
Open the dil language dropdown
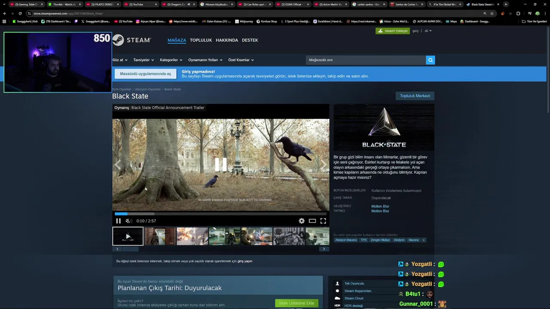pyautogui.click(x=428, y=31)
